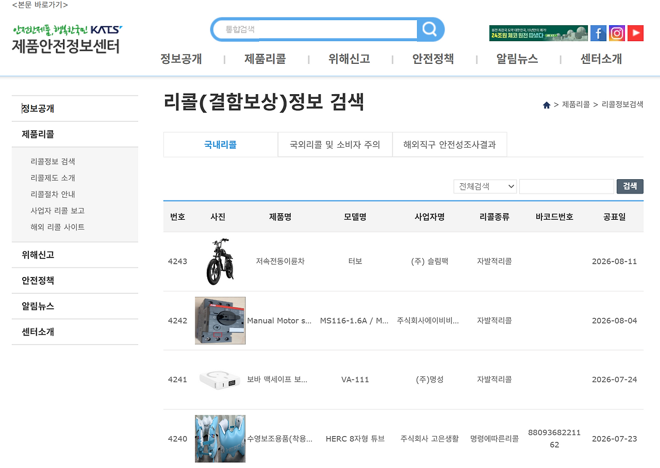Viewport: 660px width, 468px height.
Task: Open 센터소개 in the top navigation
Action: (601, 59)
